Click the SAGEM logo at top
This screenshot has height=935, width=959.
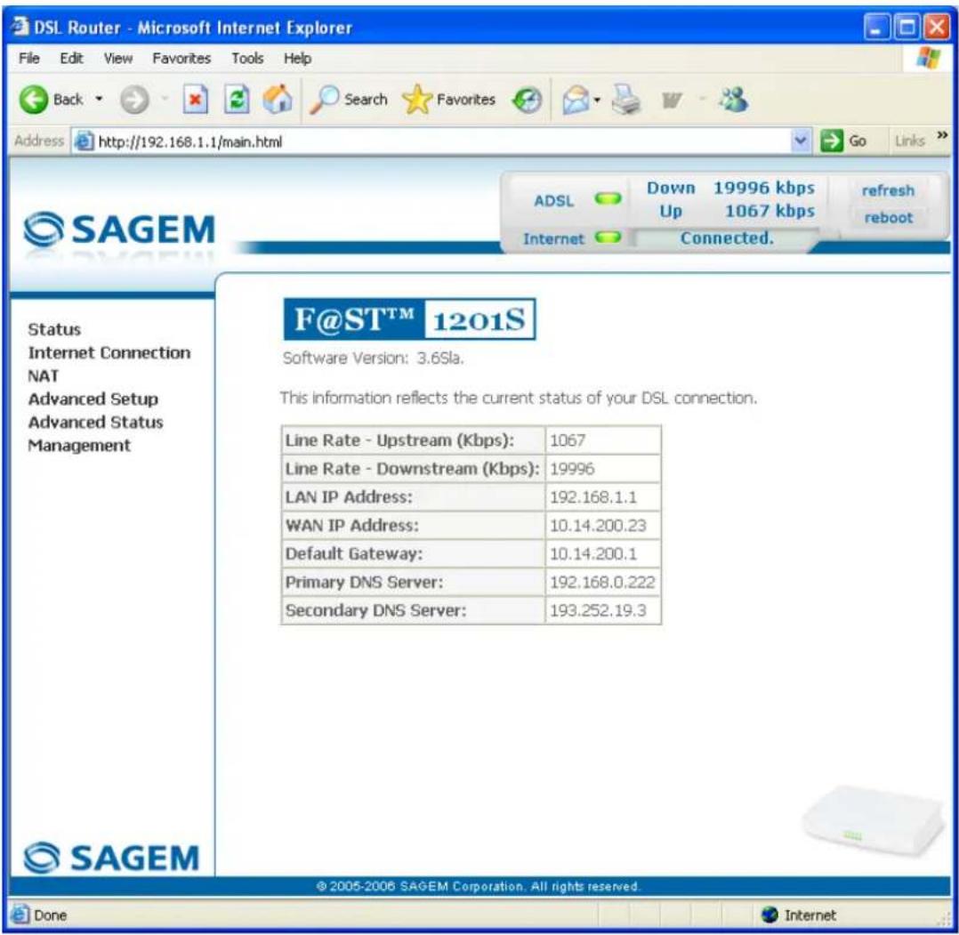(x=119, y=230)
